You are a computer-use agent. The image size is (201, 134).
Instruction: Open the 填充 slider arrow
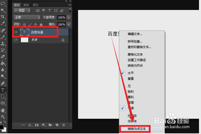tap(69, 24)
